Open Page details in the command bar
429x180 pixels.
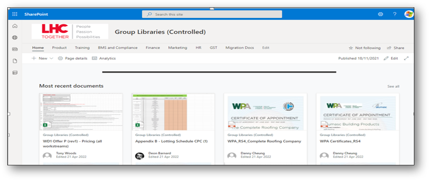73,58
